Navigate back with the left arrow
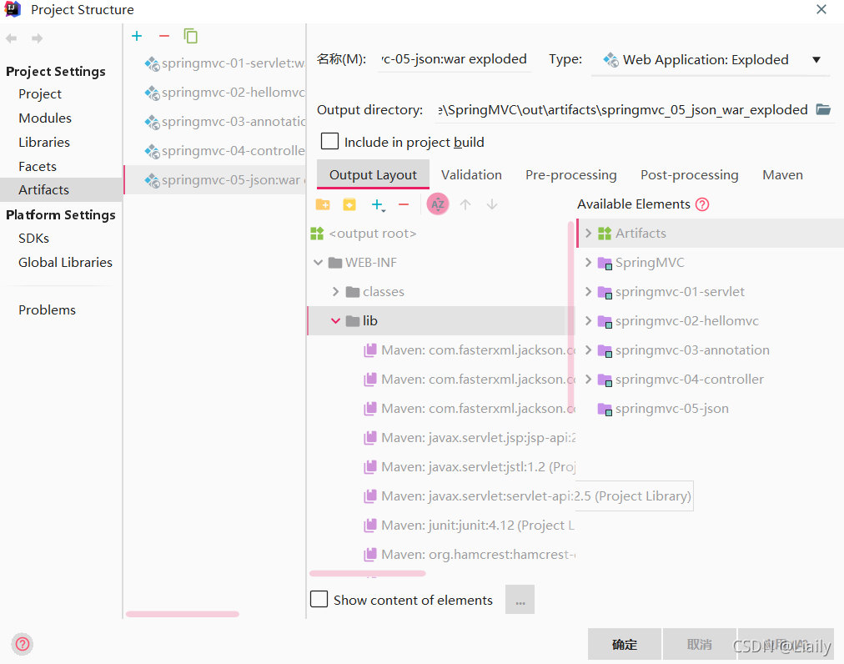 point(12,38)
